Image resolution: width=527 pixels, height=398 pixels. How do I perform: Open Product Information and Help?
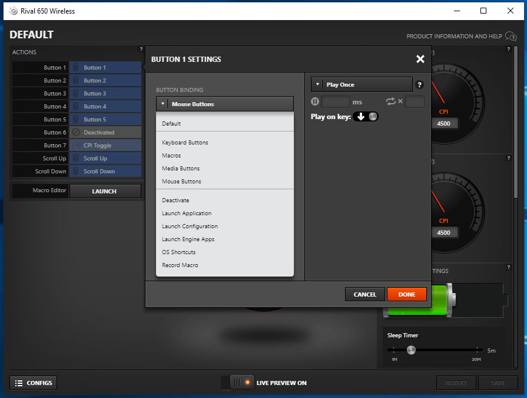click(454, 36)
